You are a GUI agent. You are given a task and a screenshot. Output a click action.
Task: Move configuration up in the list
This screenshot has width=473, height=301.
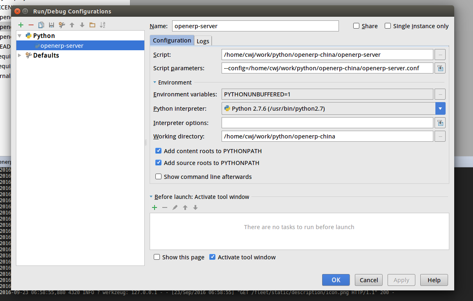pyautogui.click(x=72, y=25)
